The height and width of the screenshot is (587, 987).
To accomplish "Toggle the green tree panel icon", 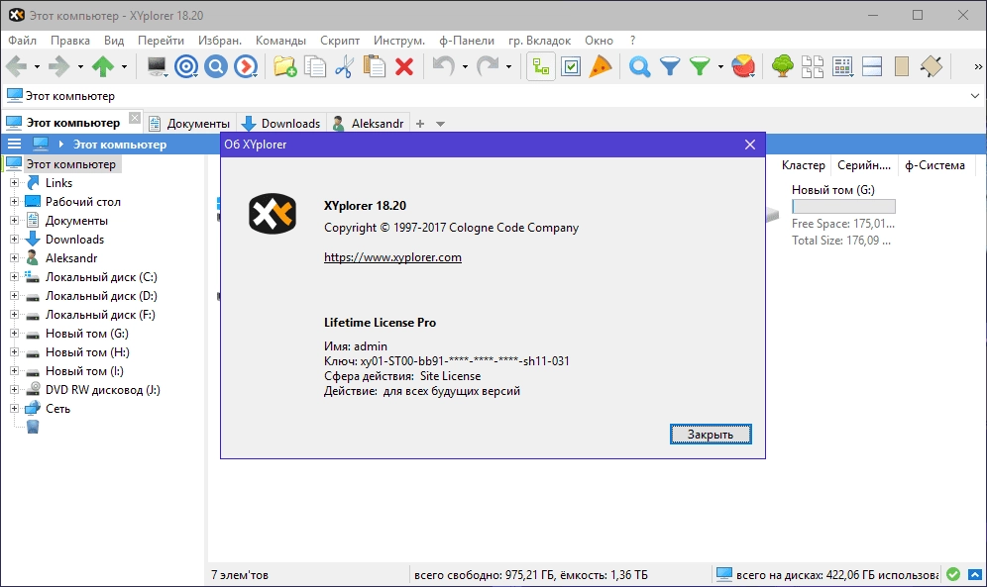I will click(x=783, y=66).
